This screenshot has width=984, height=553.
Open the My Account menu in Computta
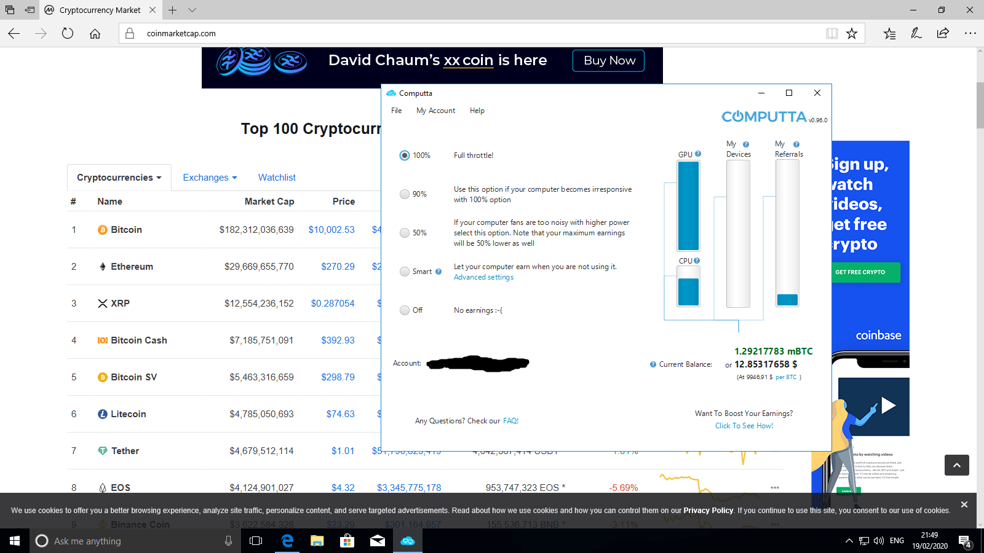(436, 111)
